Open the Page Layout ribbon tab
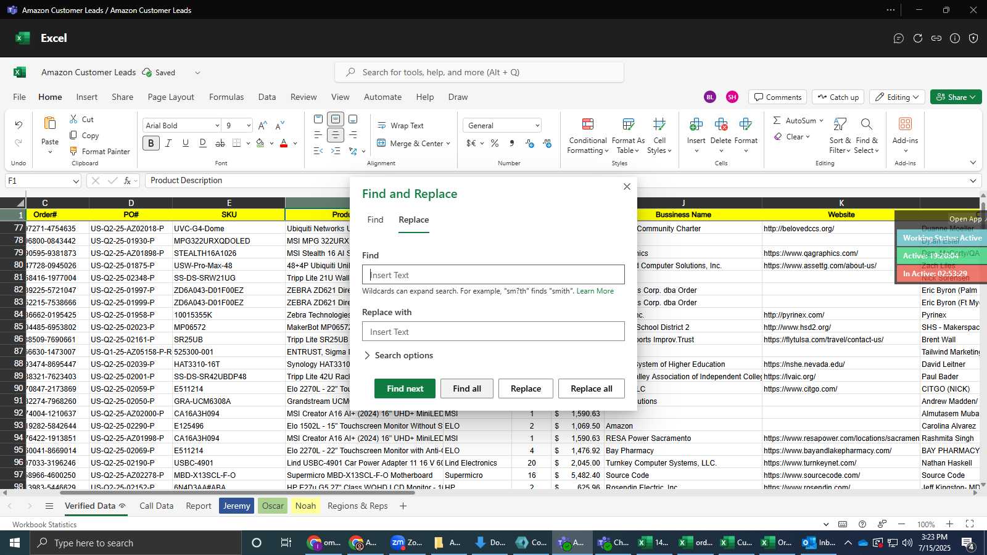This screenshot has height=555, width=987. click(171, 97)
